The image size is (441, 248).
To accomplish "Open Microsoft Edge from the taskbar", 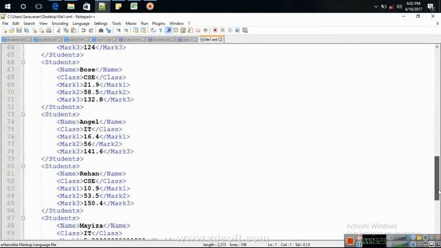I will click(x=55, y=6).
